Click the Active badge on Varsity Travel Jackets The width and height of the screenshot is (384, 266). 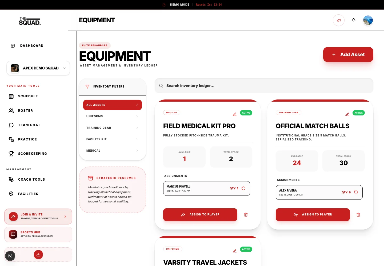tap(246, 249)
